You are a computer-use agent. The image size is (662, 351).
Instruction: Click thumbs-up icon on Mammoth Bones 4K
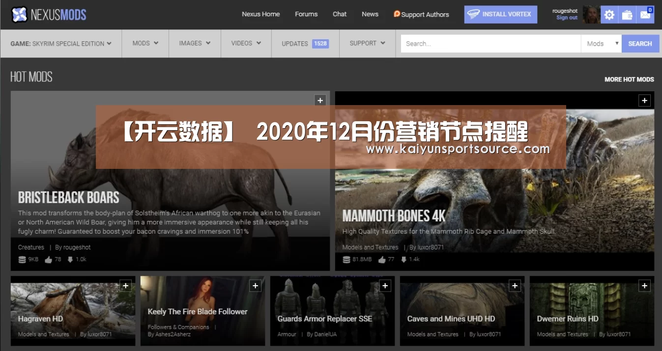(382, 260)
